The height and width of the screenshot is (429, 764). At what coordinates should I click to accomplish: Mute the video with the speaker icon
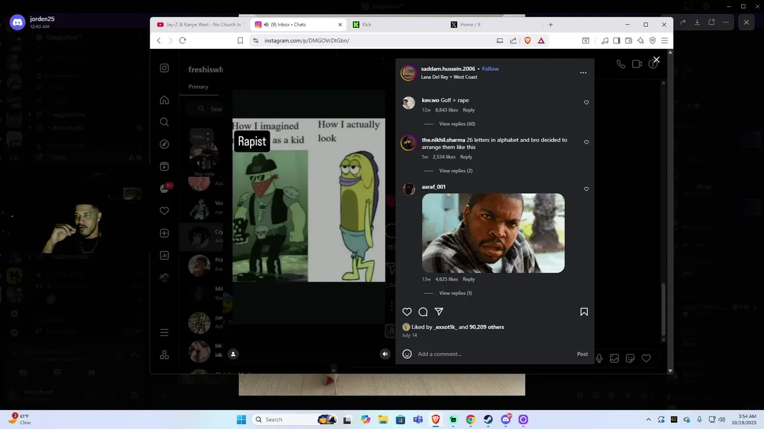click(x=385, y=354)
